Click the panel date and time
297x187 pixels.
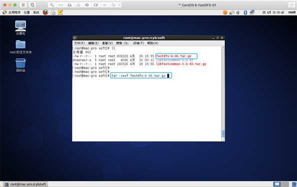[x=273, y=12]
